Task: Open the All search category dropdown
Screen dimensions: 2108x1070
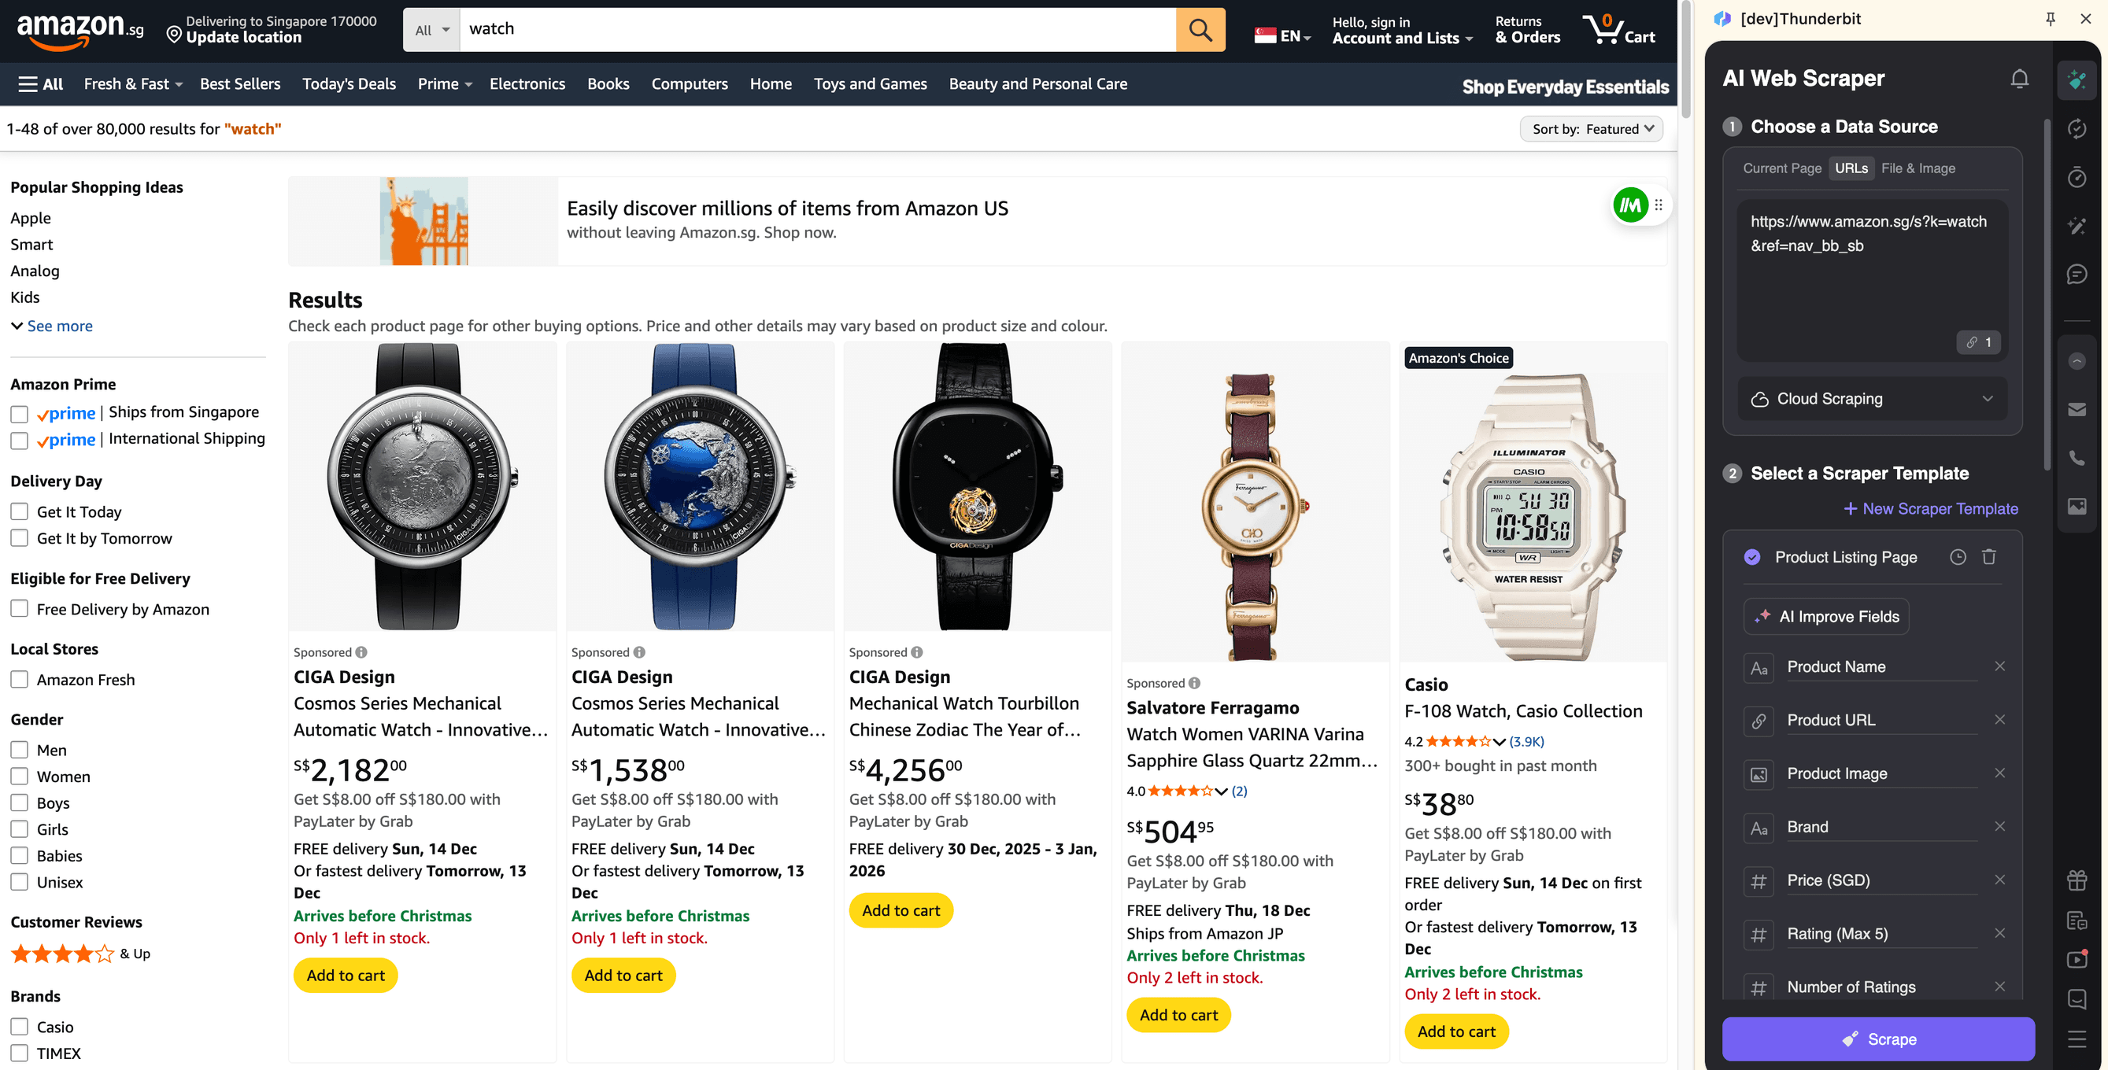Action: (x=431, y=29)
